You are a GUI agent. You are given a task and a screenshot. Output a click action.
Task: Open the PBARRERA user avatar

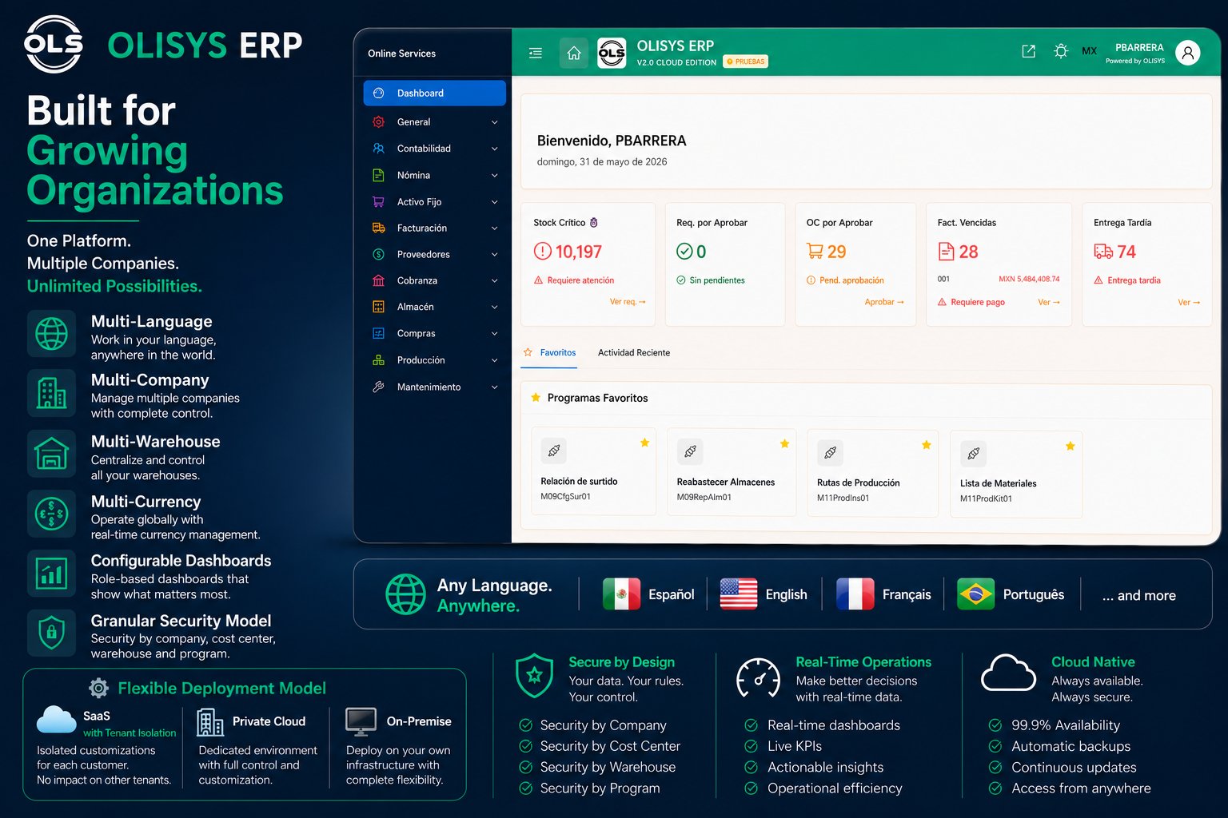tap(1188, 53)
